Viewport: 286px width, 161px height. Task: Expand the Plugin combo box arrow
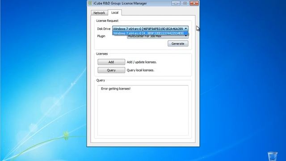pyautogui.click(x=186, y=36)
